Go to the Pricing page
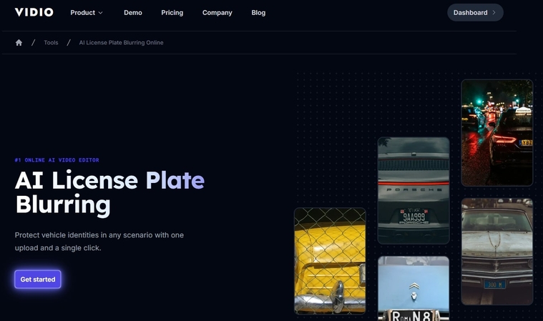Viewport: 543px width, 321px height. (x=172, y=13)
